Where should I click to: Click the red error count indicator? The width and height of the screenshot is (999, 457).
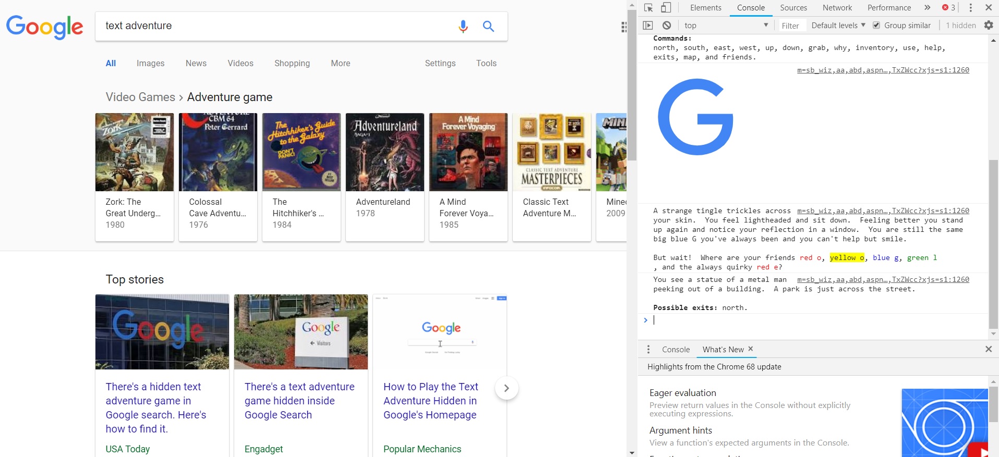948,8
